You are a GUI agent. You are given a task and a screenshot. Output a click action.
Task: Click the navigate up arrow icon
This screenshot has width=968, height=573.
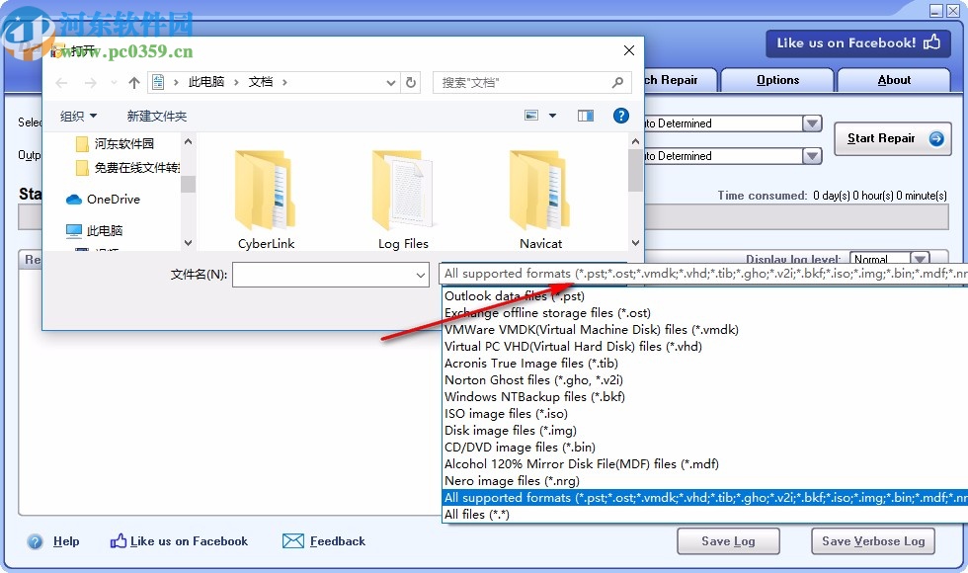[x=133, y=83]
